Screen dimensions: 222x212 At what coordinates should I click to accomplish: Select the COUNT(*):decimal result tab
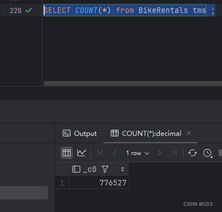tap(146, 134)
